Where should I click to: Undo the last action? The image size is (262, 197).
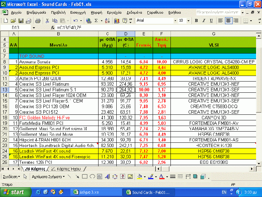75,21
